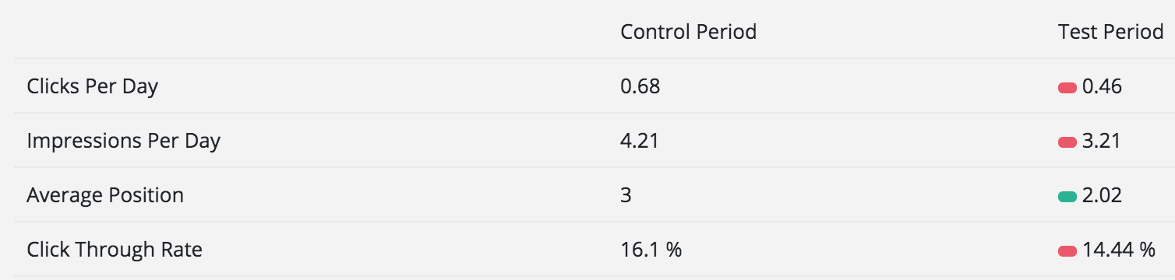This screenshot has height=280, width=1175.
Task: Click blank area after Average Position label
Action: 396,195
